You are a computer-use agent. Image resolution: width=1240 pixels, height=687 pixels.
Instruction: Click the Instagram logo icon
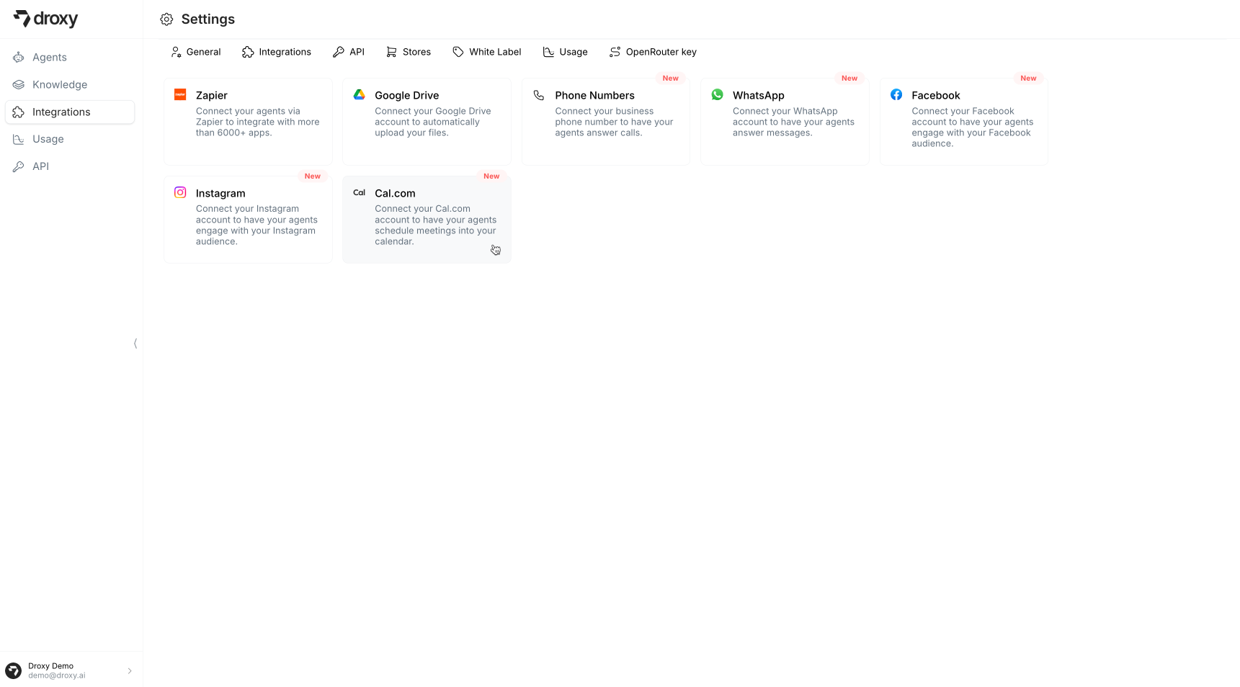180,192
